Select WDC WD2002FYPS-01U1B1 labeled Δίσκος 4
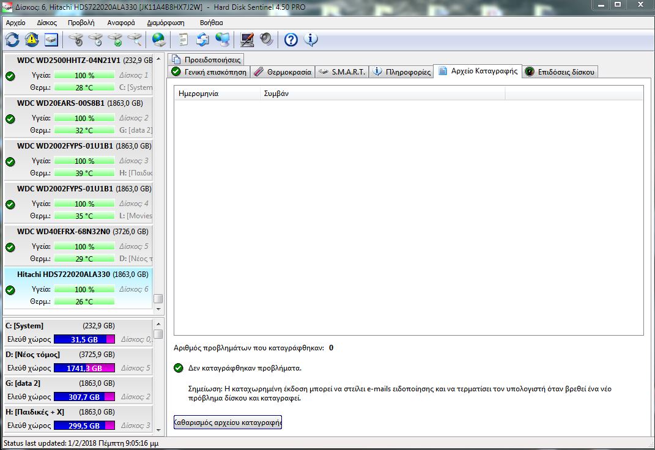This screenshot has width=655, height=450. click(x=78, y=202)
